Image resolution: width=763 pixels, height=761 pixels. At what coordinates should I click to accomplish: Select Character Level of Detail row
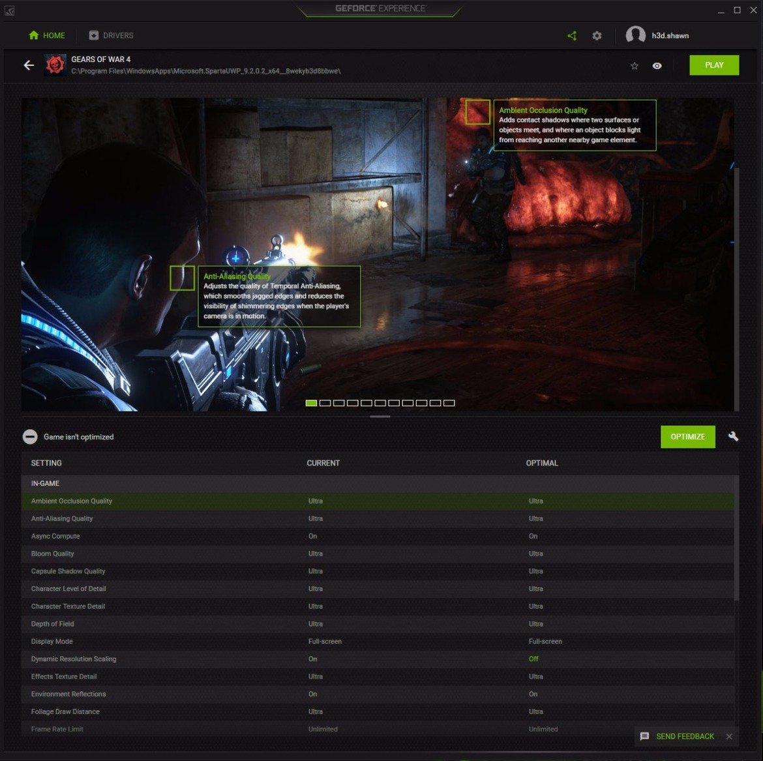point(378,588)
